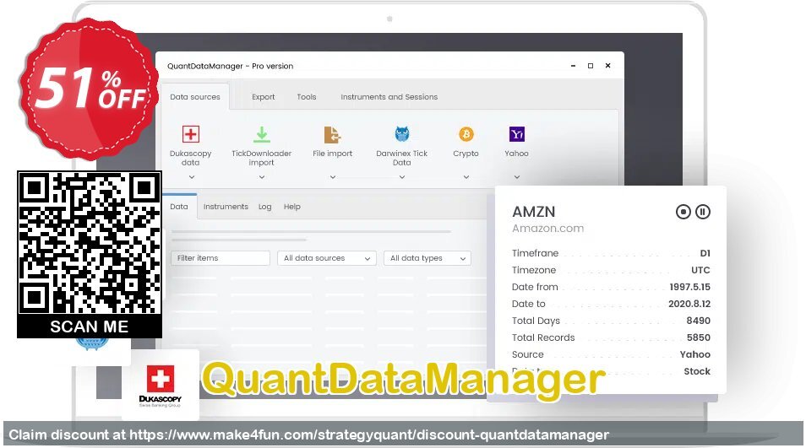Select the Instruments sub-tab
The image size is (806, 448).
226,207
